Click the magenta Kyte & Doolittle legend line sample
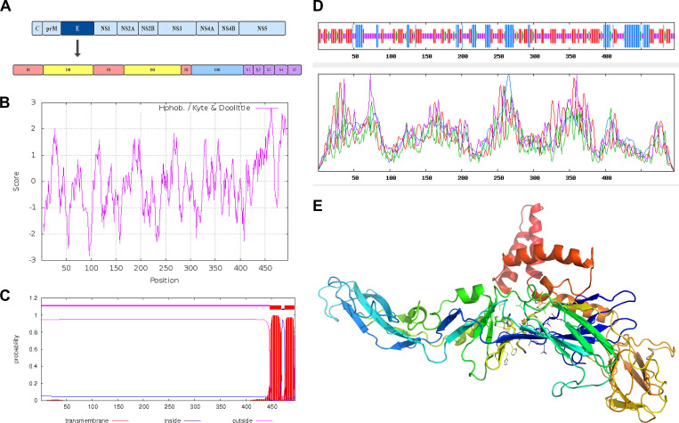 267,108
